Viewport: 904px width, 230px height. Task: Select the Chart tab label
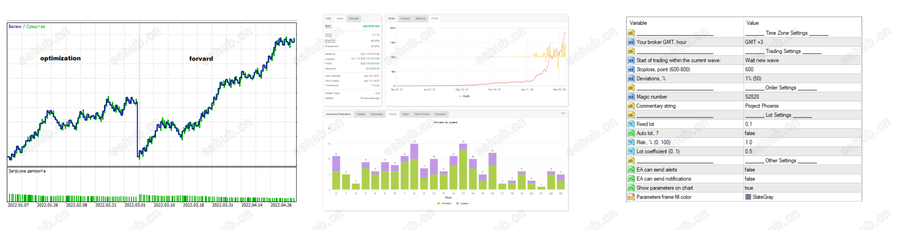[391, 18]
